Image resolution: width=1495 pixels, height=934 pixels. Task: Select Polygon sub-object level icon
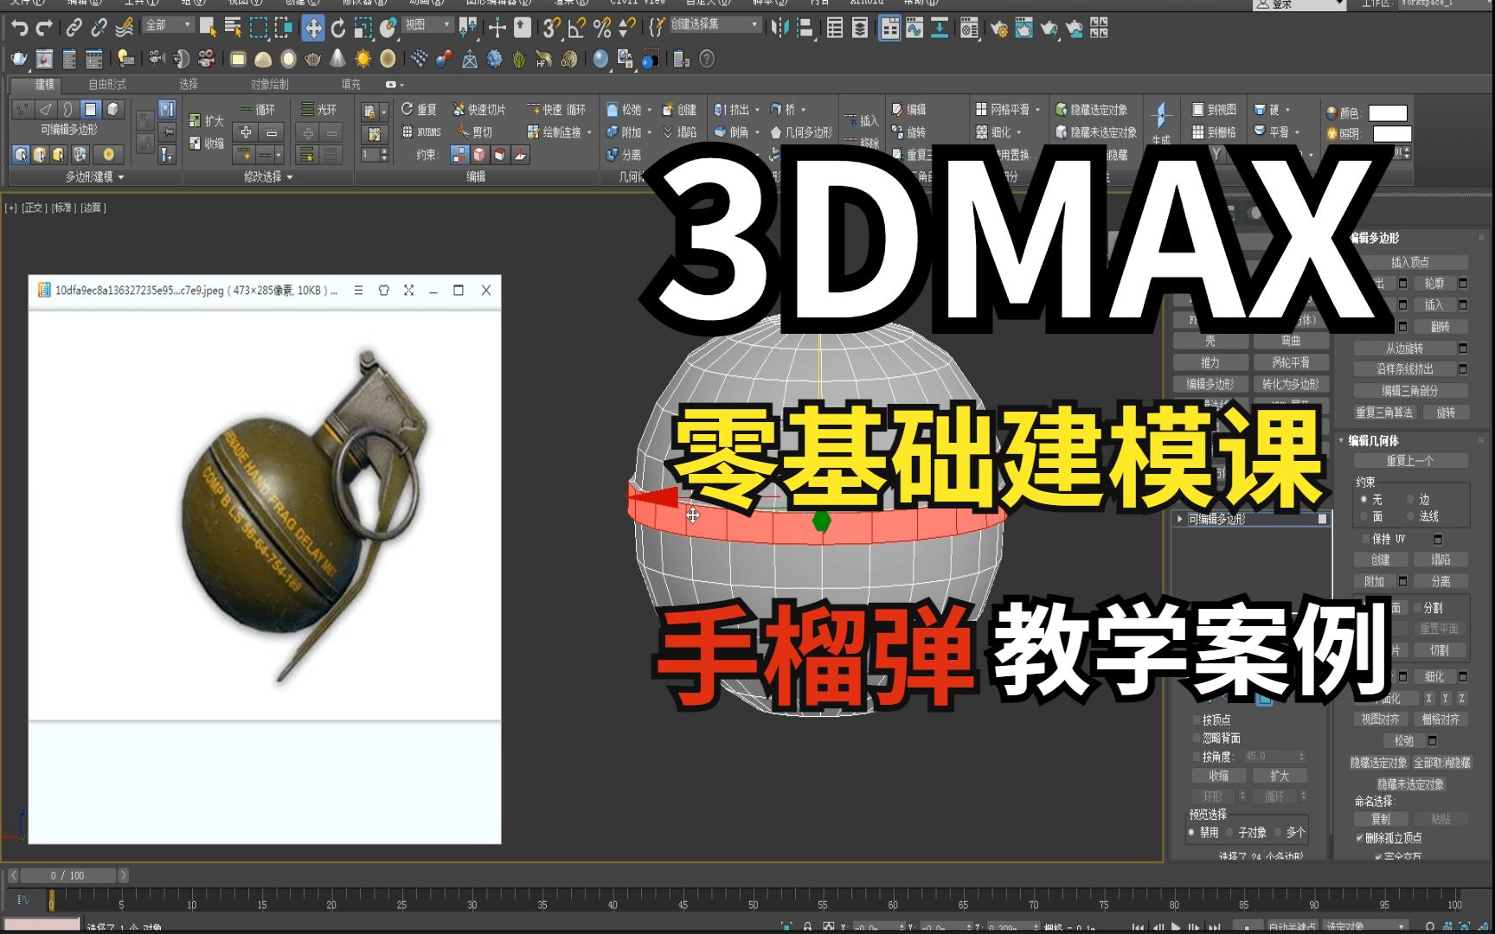[90, 109]
